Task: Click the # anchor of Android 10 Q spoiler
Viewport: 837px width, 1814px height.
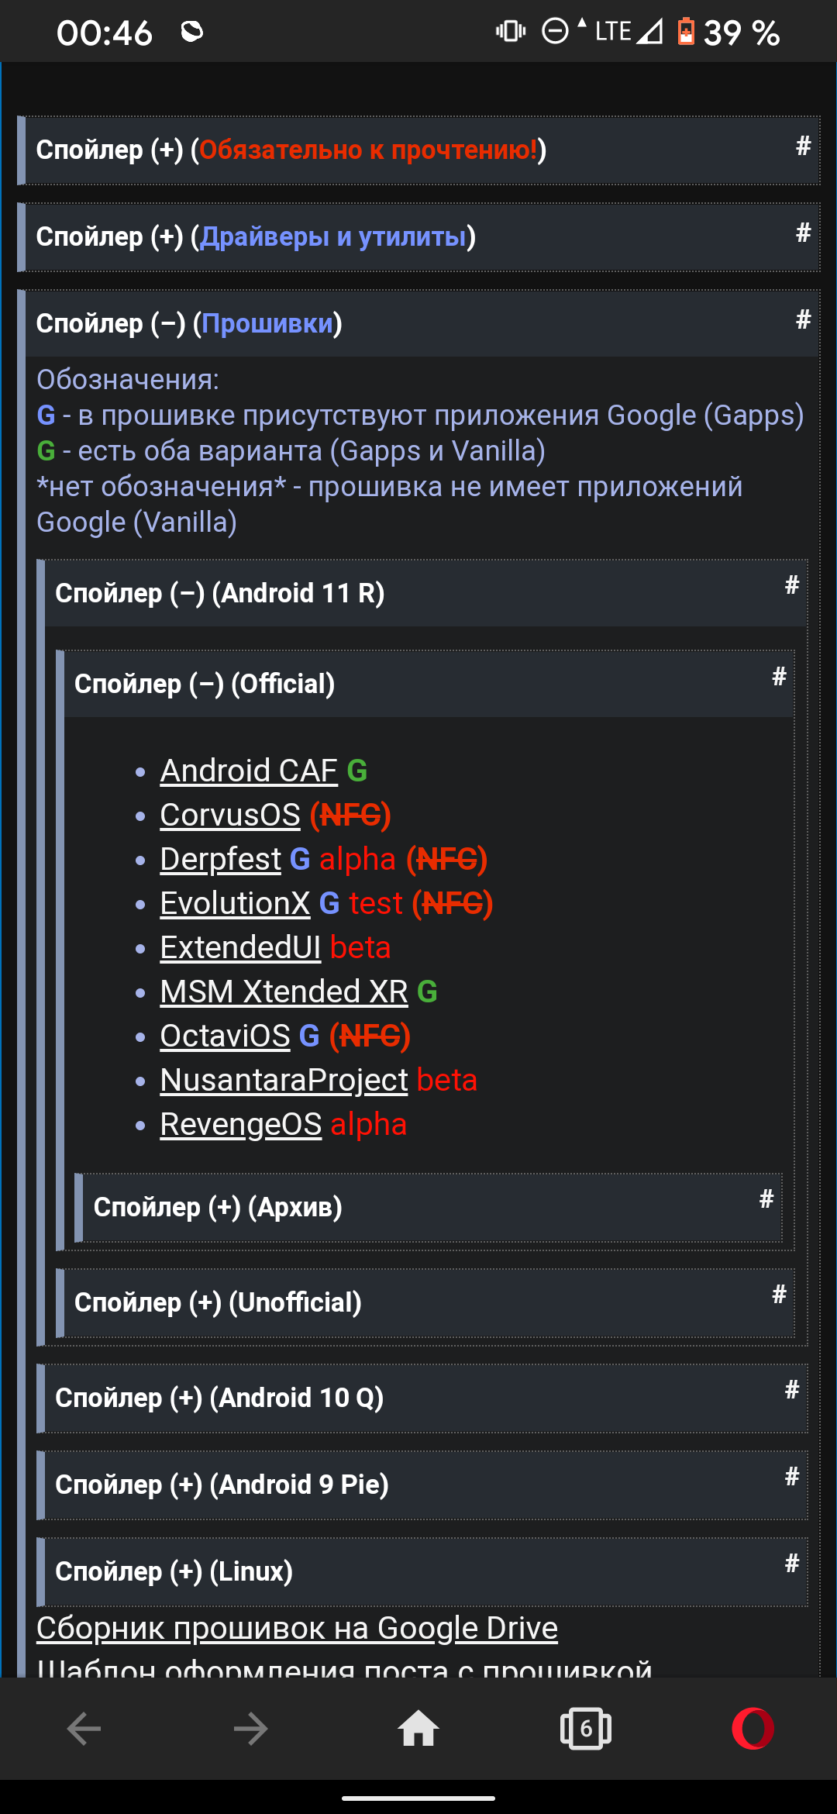Action: [x=791, y=1390]
